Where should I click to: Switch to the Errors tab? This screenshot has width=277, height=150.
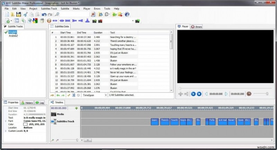pyautogui.click(x=196, y=27)
